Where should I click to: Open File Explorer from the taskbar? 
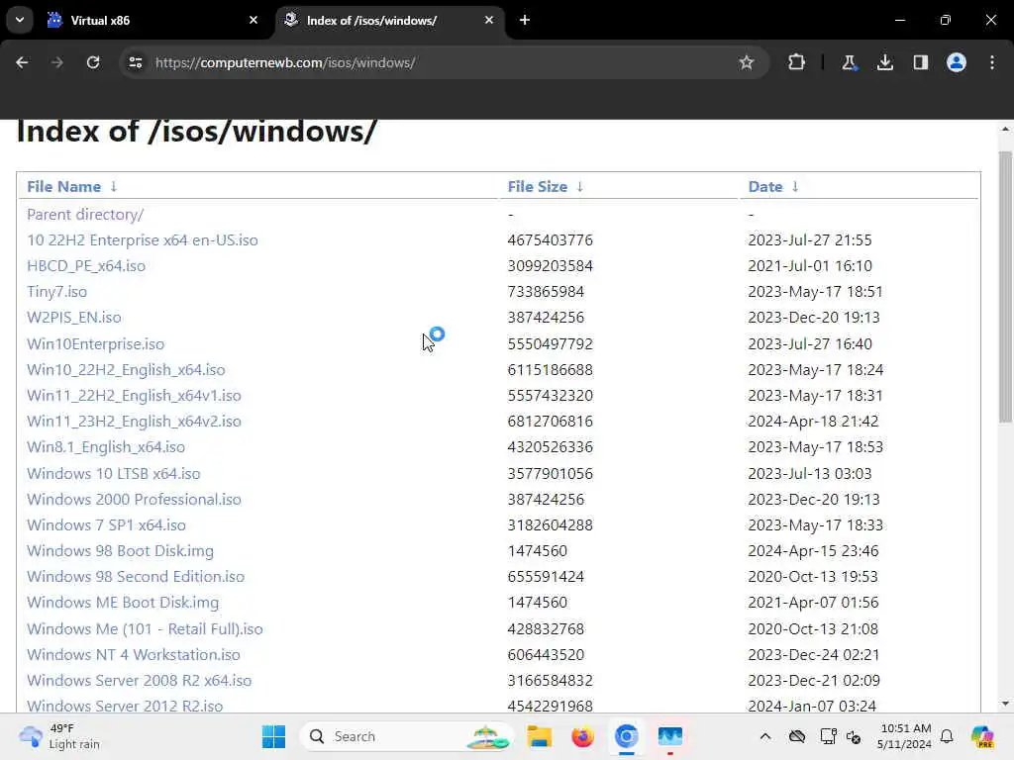click(539, 736)
